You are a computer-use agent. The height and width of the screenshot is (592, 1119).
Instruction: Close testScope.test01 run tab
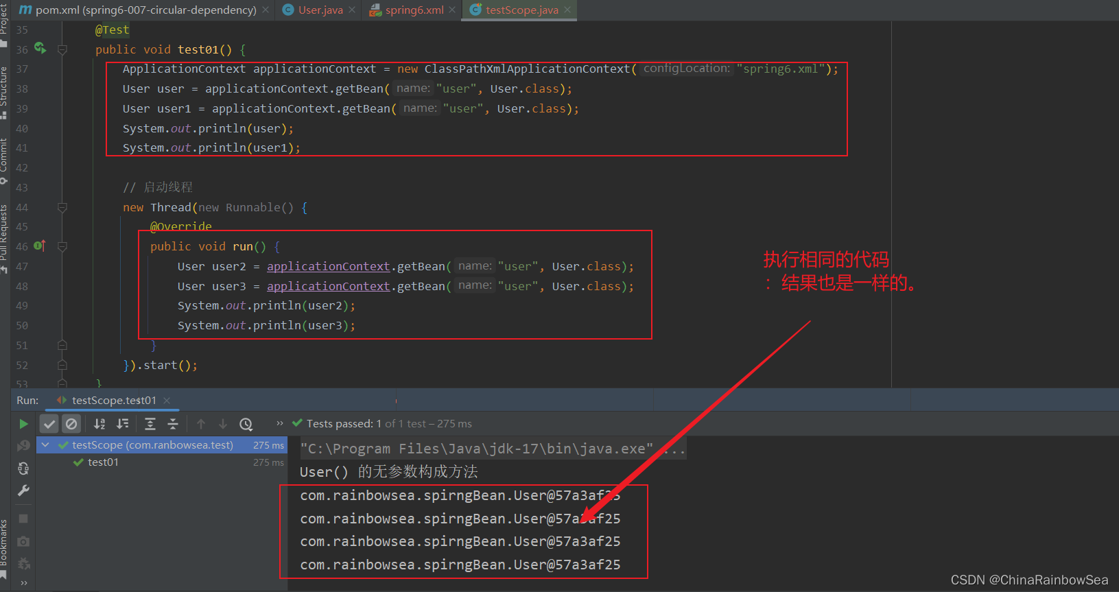pos(167,400)
